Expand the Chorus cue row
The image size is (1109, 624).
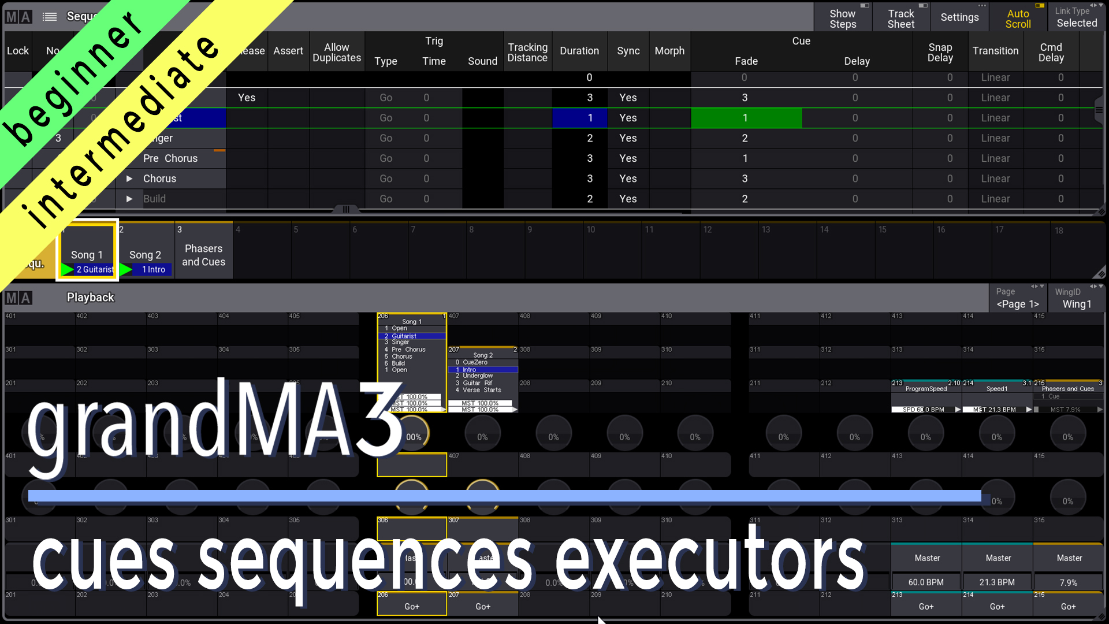(x=129, y=179)
